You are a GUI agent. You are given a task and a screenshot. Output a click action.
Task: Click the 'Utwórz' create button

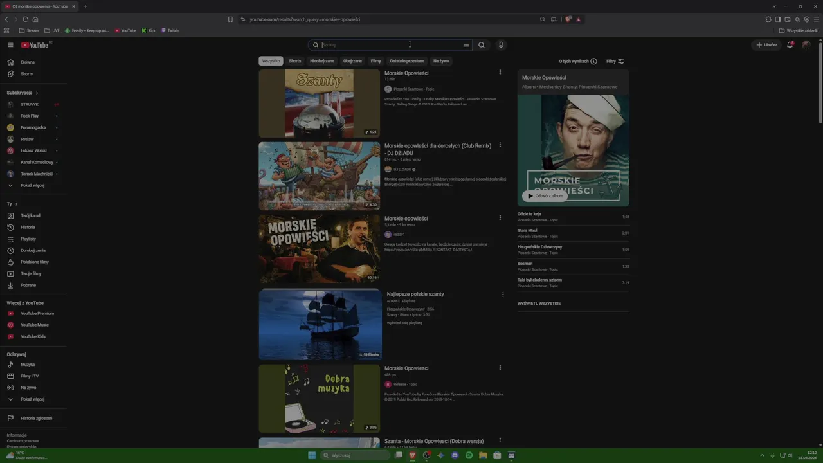tap(767, 45)
